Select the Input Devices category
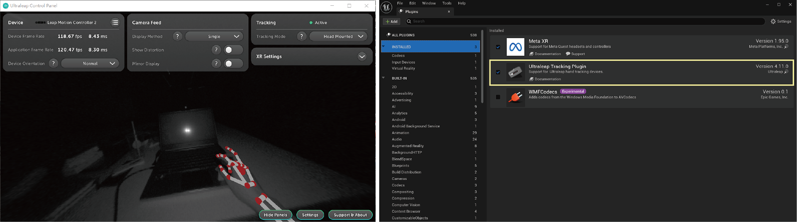Screen dimensions: 797x222 pos(430,62)
